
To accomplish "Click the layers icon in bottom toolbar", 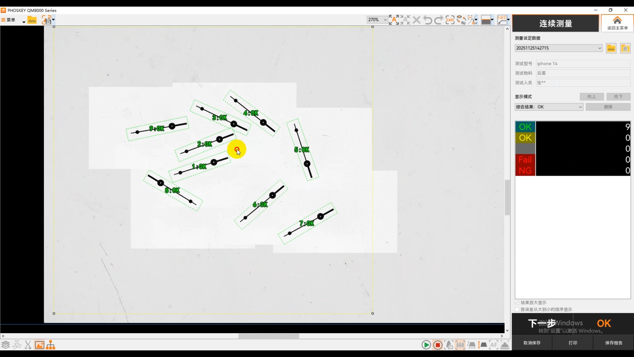I will (6, 345).
